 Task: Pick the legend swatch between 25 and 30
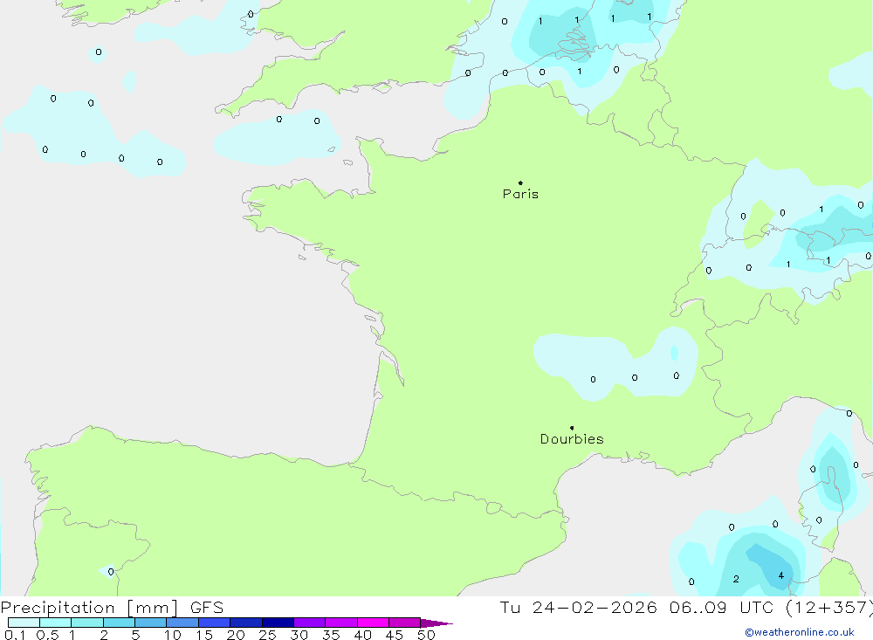(x=278, y=623)
